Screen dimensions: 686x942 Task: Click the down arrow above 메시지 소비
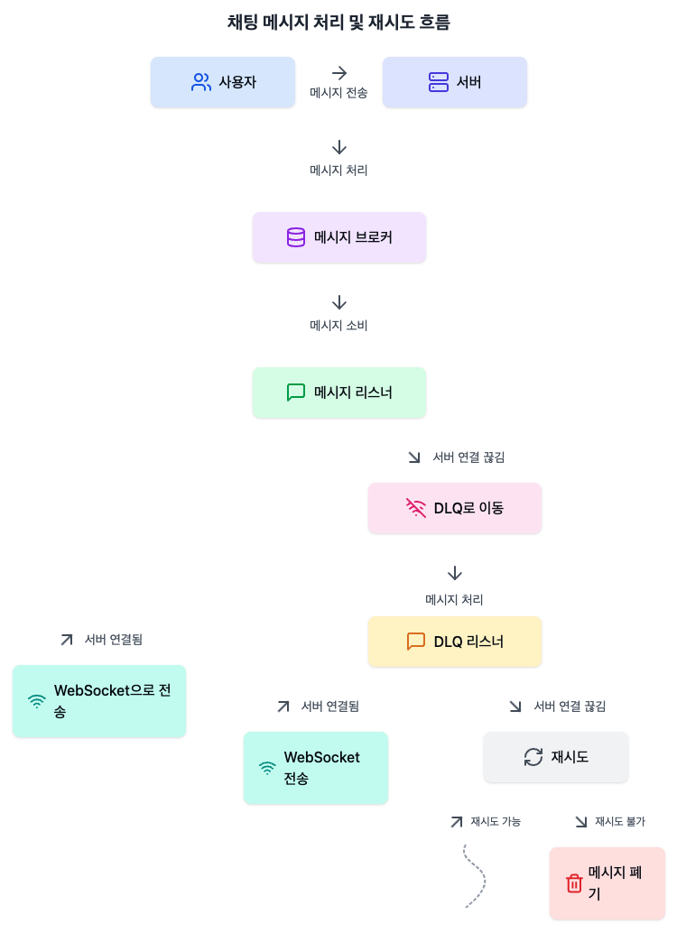339,302
